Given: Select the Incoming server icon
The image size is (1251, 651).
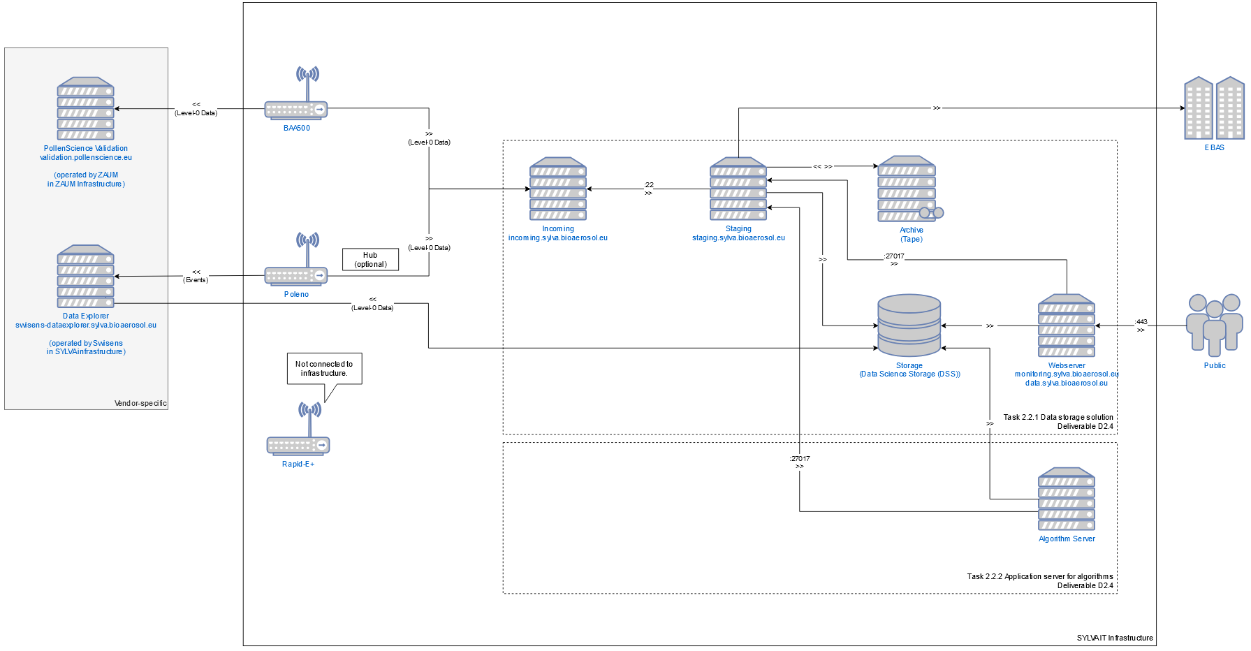Looking at the screenshot, I should (x=558, y=189).
